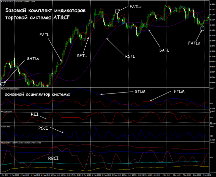
Task: Click the RBCI2 indicator values header
Action: (x=17, y=142)
